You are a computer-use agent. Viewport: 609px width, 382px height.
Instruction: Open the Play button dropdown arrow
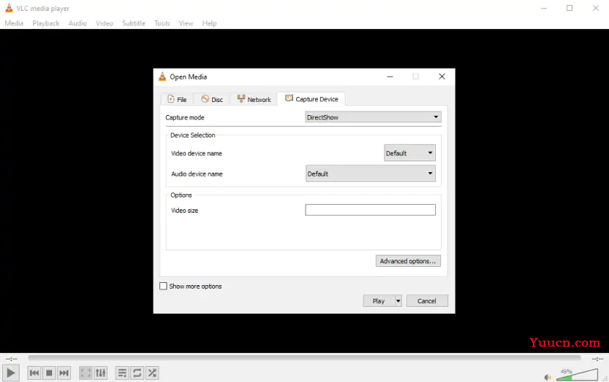click(x=398, y=301)
